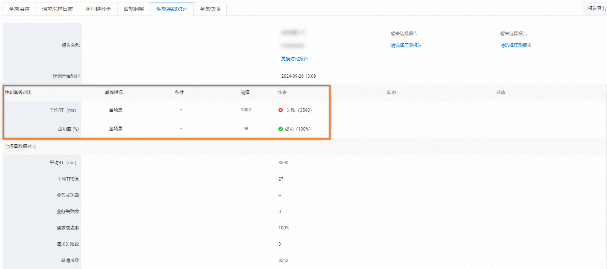Click the 全场景数据对比 section header
607x269 pixels.
tap(20, 147)
